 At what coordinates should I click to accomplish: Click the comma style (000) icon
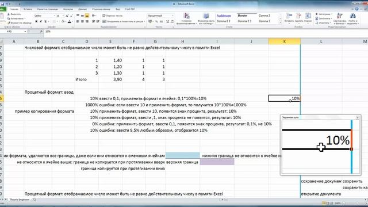pos(161,22)
